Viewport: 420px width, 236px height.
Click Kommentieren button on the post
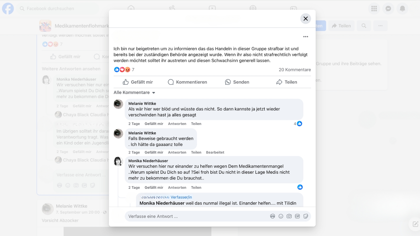[187, 82]
